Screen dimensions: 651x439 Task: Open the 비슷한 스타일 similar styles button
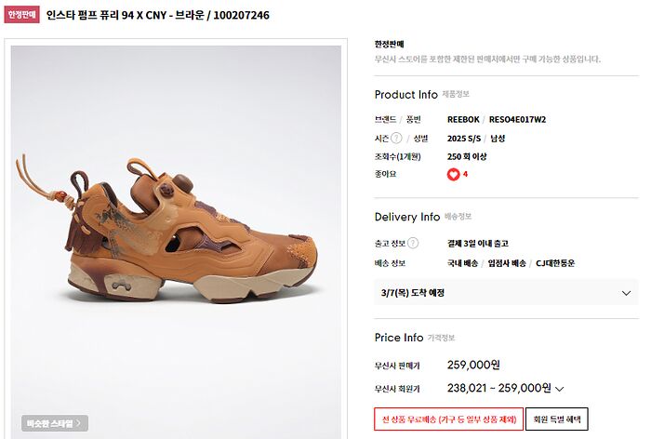coord(54,423)
